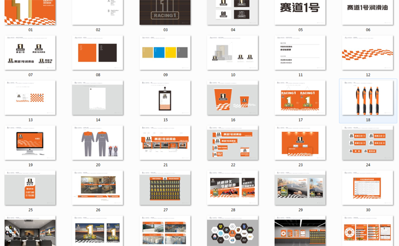Open thumbnail 23 reception desk wall
Viewport: 399px width, 246px height.
coord(300,143)
